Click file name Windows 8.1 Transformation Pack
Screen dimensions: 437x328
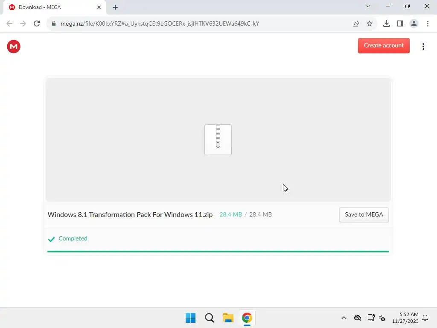click(x=130, y=214)
